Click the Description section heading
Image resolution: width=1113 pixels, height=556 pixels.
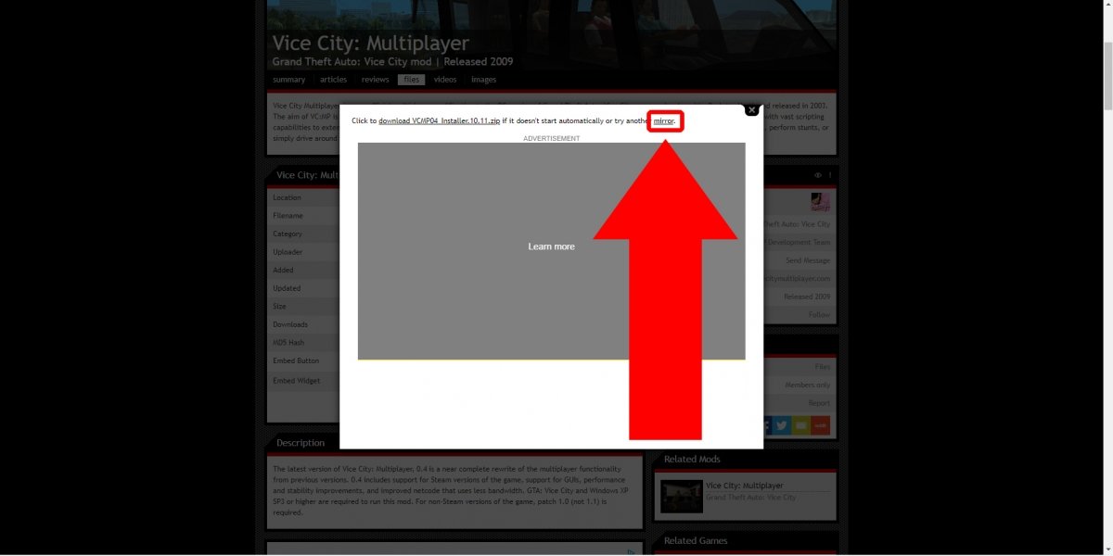click(x=301, y=443)
